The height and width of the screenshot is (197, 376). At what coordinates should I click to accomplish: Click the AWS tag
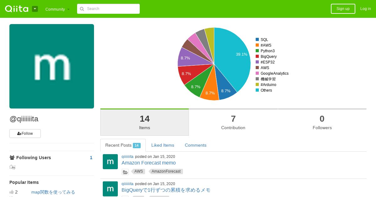click(138, 171)
